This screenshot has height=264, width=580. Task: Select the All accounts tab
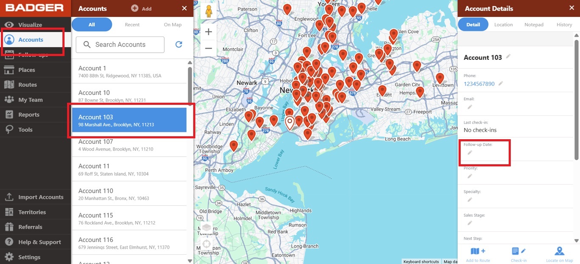[x=92, y=25]
